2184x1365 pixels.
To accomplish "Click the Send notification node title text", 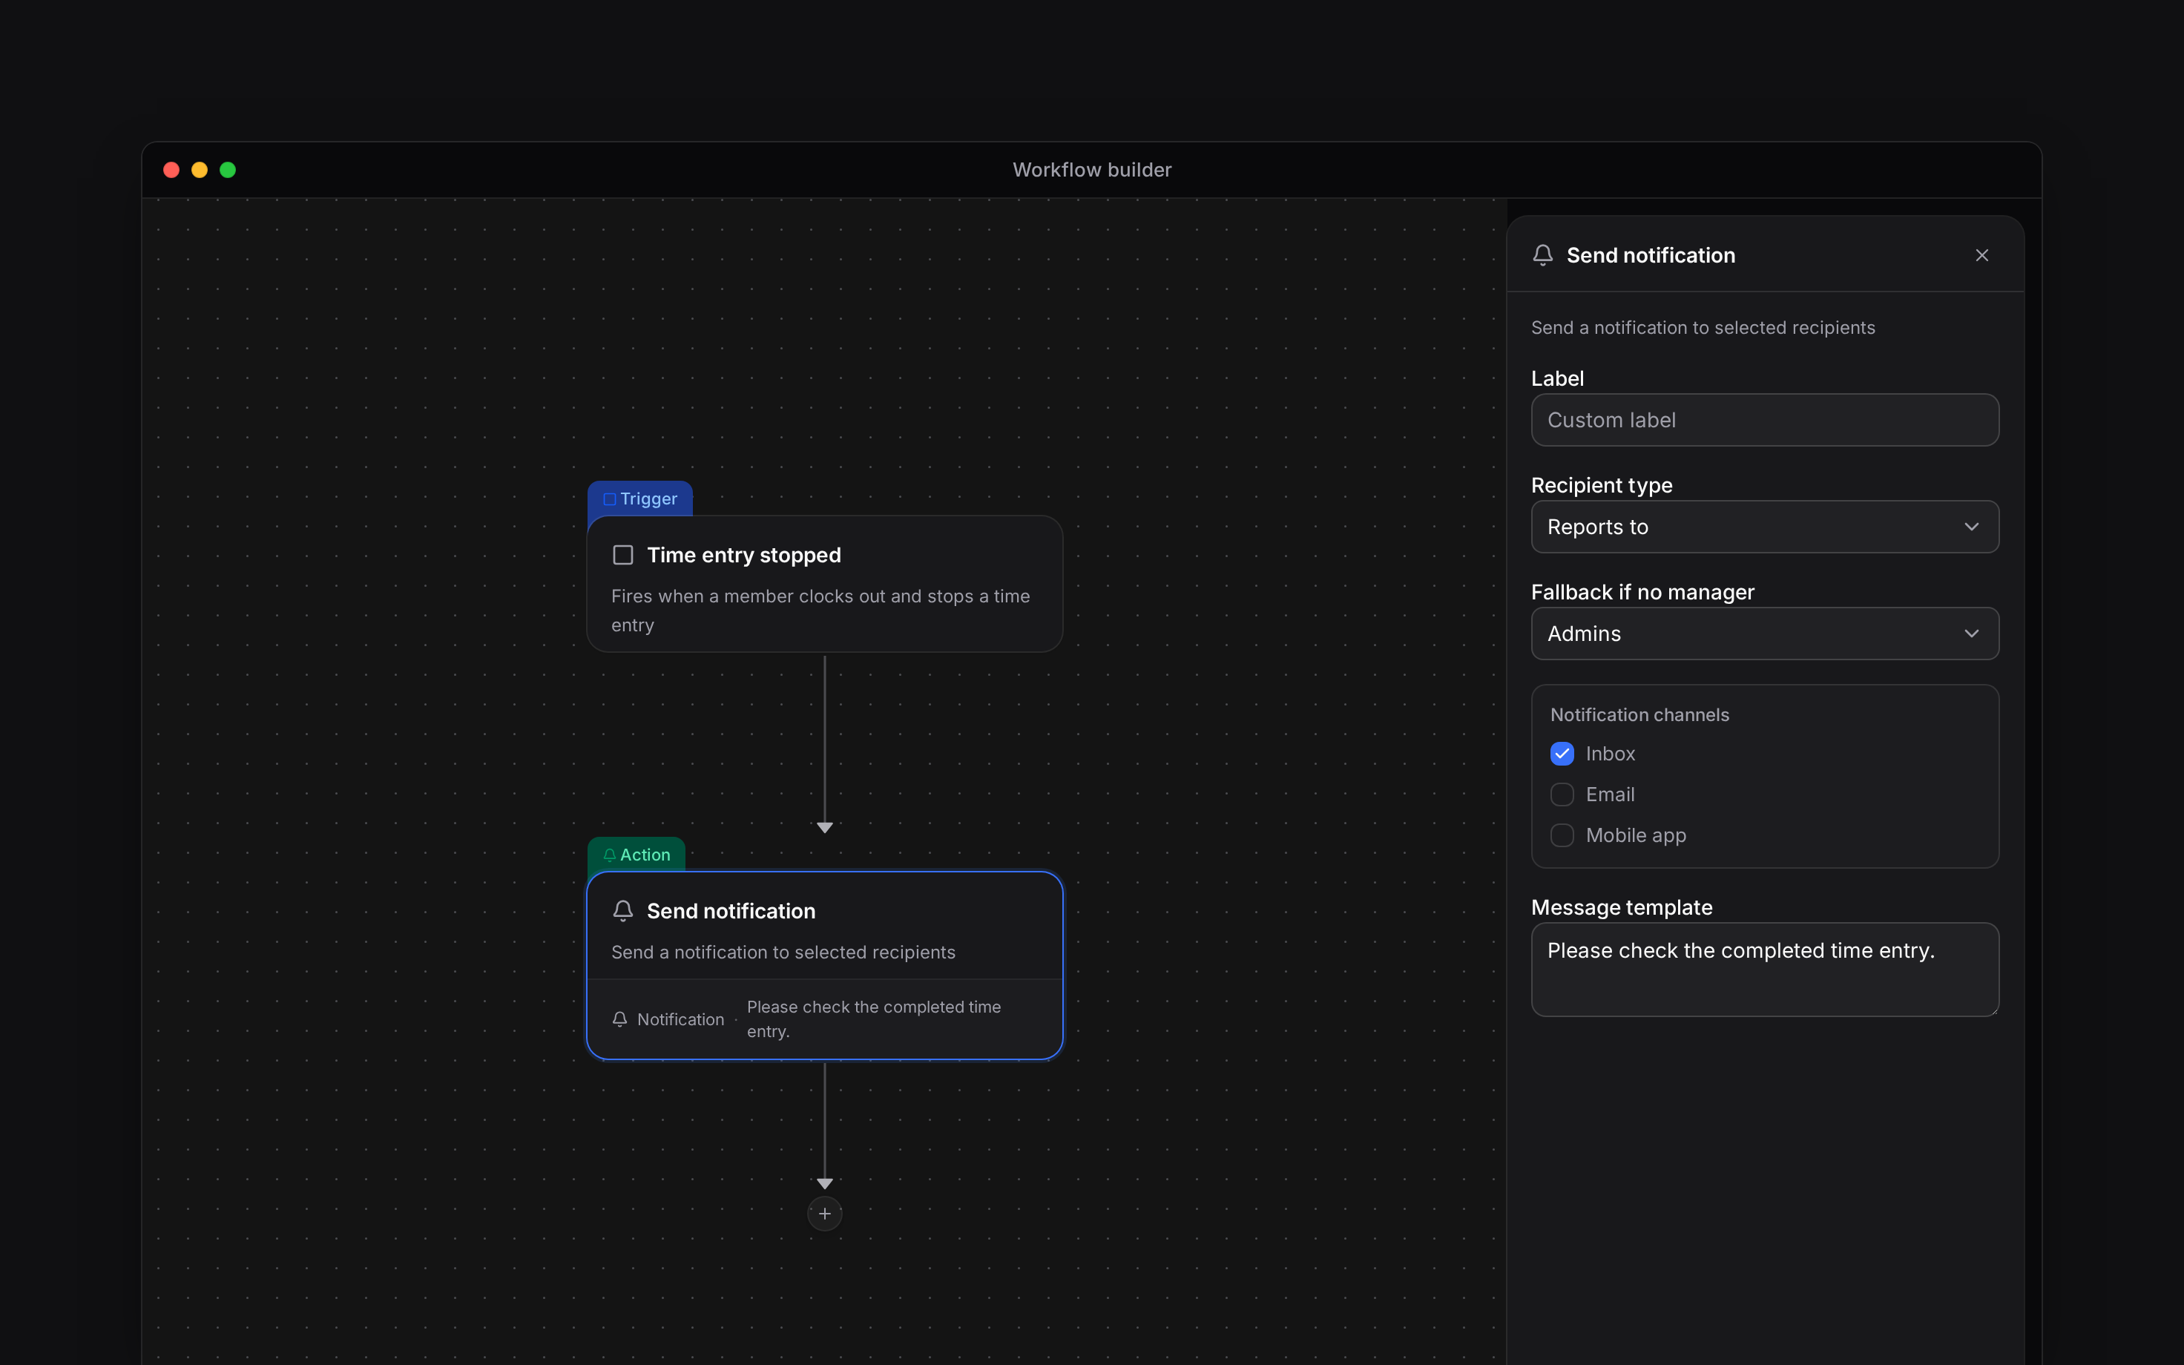I will (x=731, y=911).
